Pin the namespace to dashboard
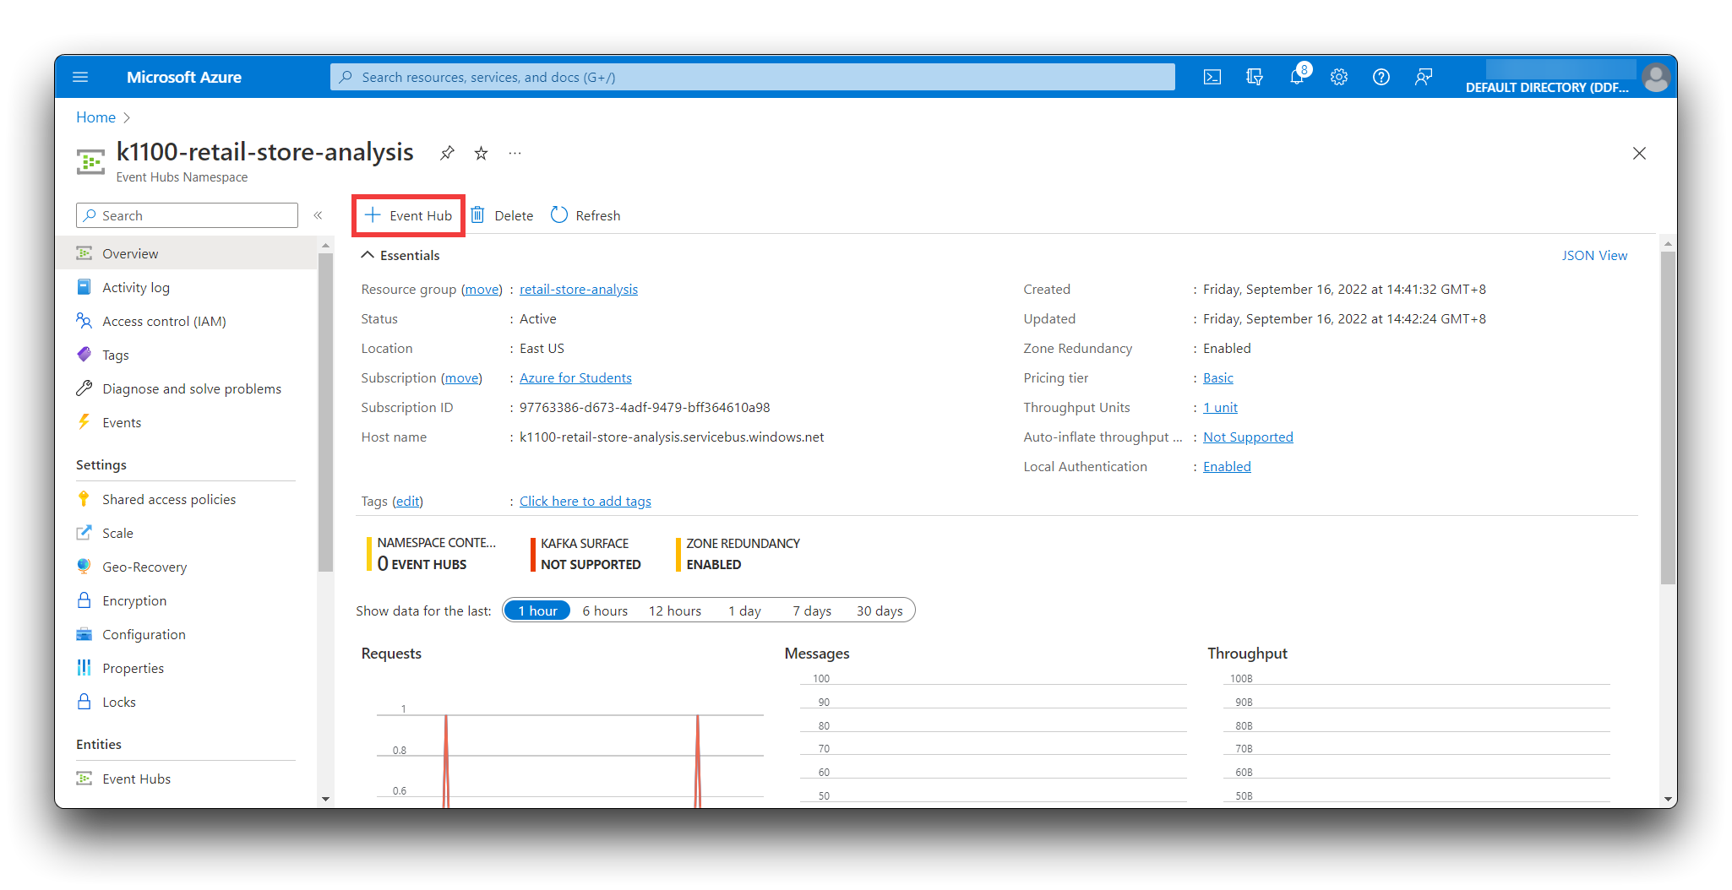Image resolution: width=1732 pixels, height=890 pixels. (x=447, y=153)
